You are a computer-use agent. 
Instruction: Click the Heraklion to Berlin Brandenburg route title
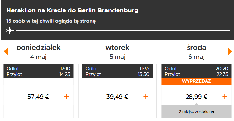72,10
